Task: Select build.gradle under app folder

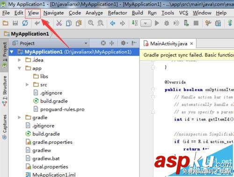Action: click(51, 101)
